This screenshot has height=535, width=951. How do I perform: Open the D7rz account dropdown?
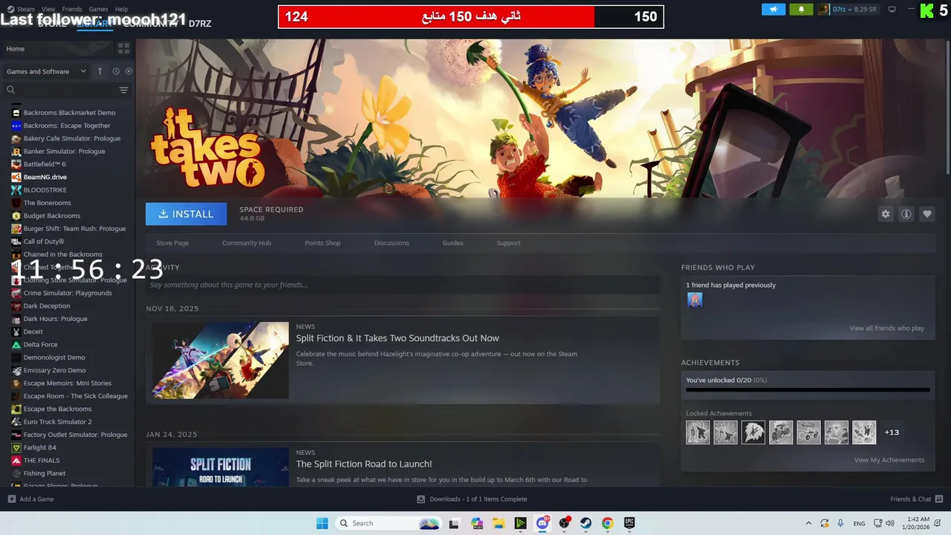point(854,10)
